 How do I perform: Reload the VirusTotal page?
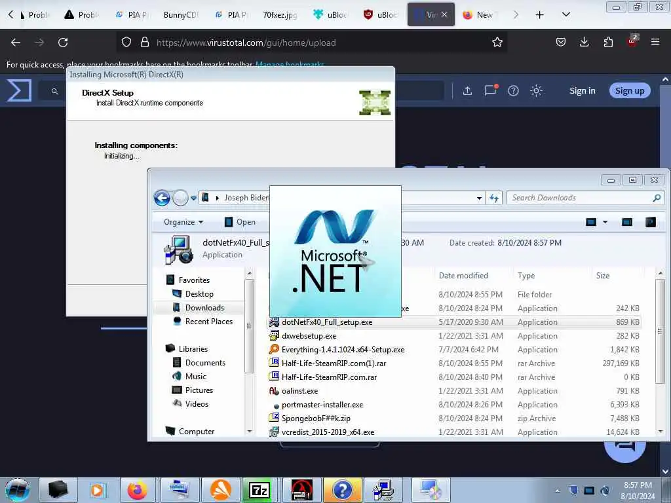tap(63, 43)
